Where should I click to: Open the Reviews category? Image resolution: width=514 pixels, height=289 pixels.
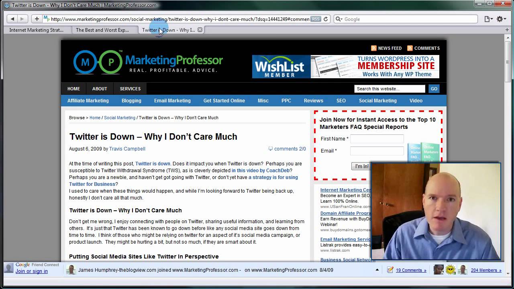click(313, 101)
